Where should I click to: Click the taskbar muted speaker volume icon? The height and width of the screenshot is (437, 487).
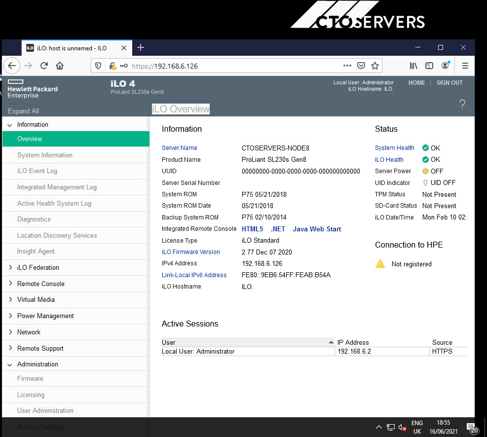402,428
